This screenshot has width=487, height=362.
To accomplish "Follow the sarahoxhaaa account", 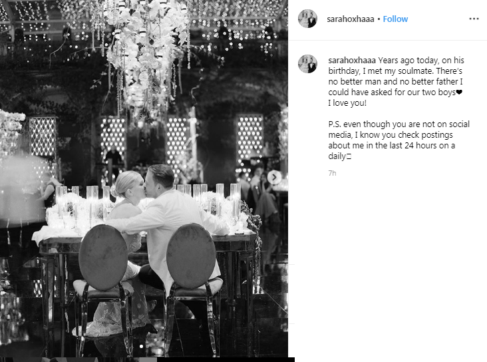I will tap(395, 19).
